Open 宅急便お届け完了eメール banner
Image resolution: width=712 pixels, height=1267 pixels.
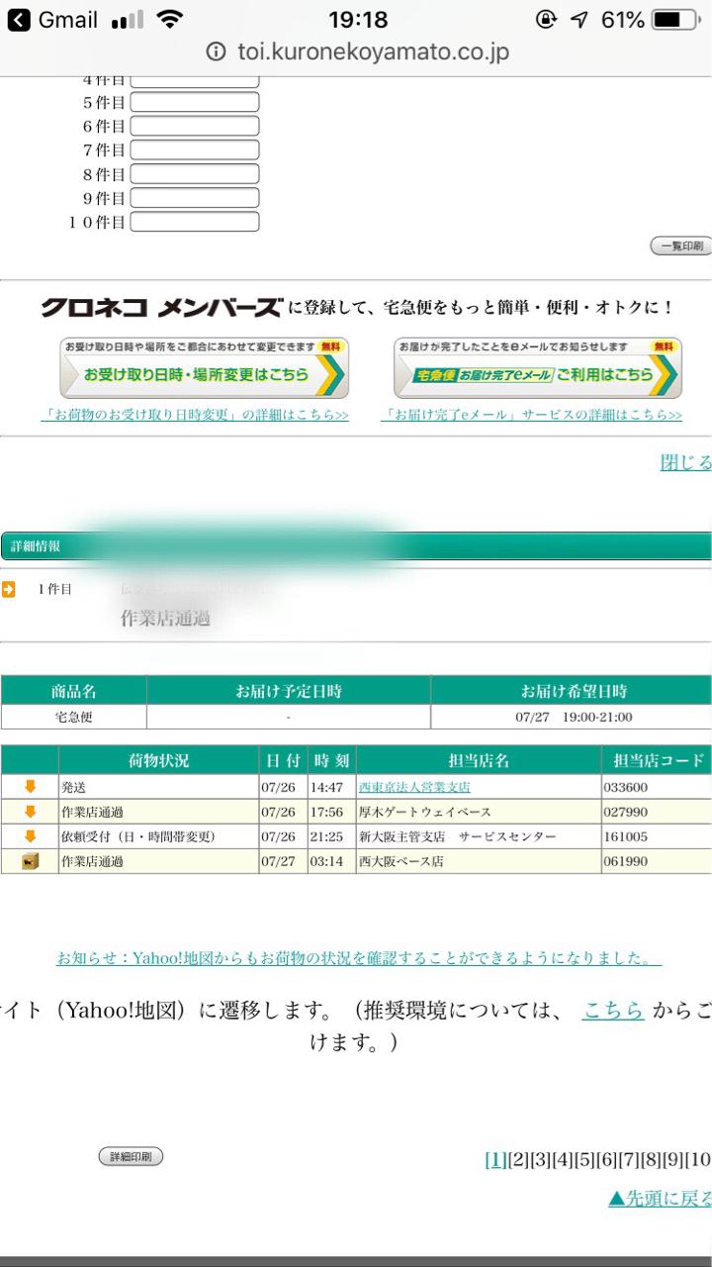537,369
